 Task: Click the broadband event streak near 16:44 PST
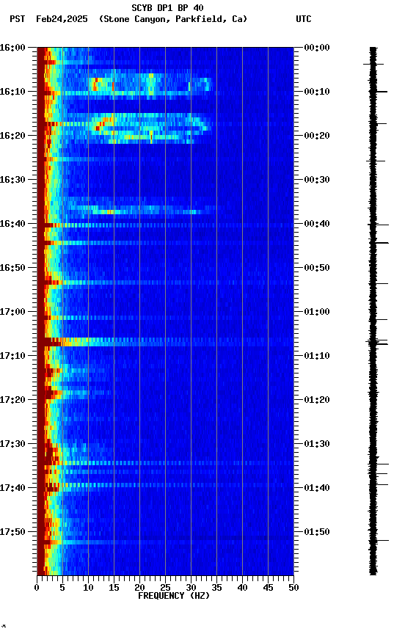tap(165, 243)
